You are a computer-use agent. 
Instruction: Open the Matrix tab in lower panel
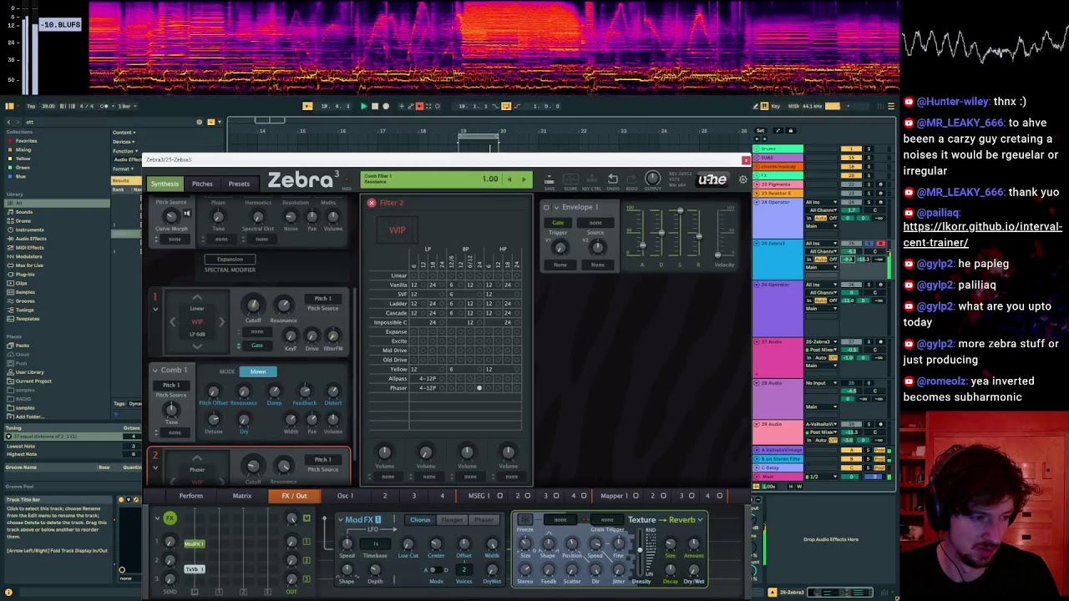tap(242, 497)
